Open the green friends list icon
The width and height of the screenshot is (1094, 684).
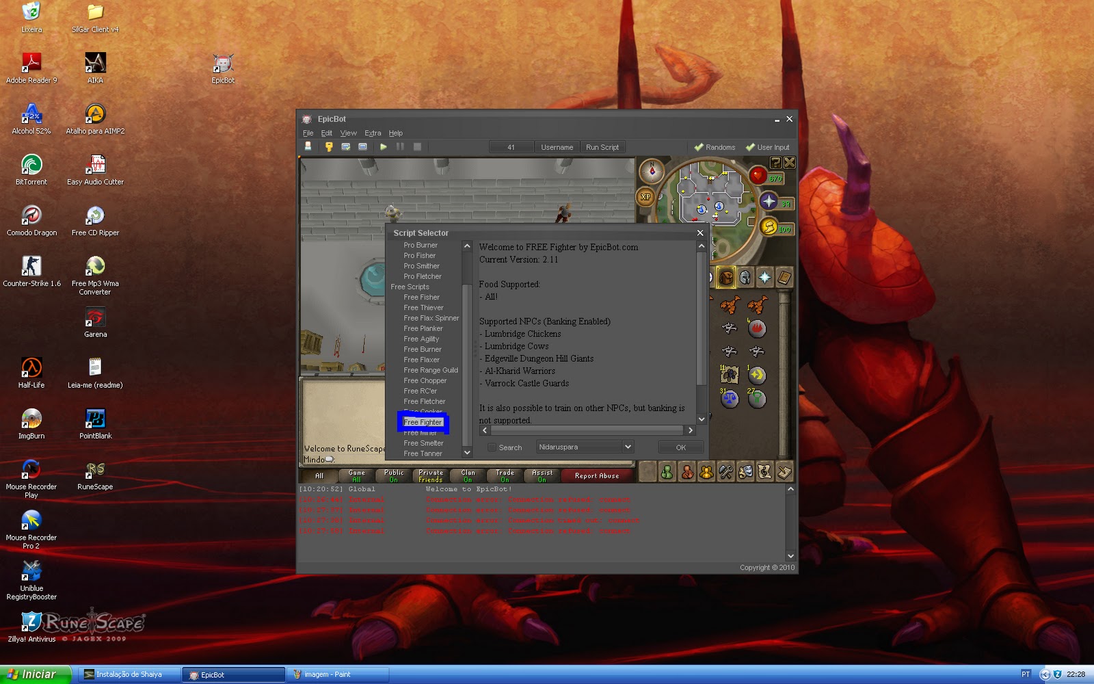tap(667, 472)
